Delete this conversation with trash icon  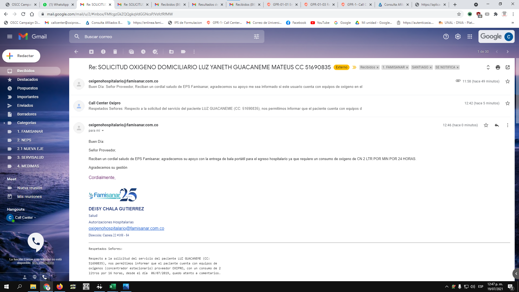(115, 52)
